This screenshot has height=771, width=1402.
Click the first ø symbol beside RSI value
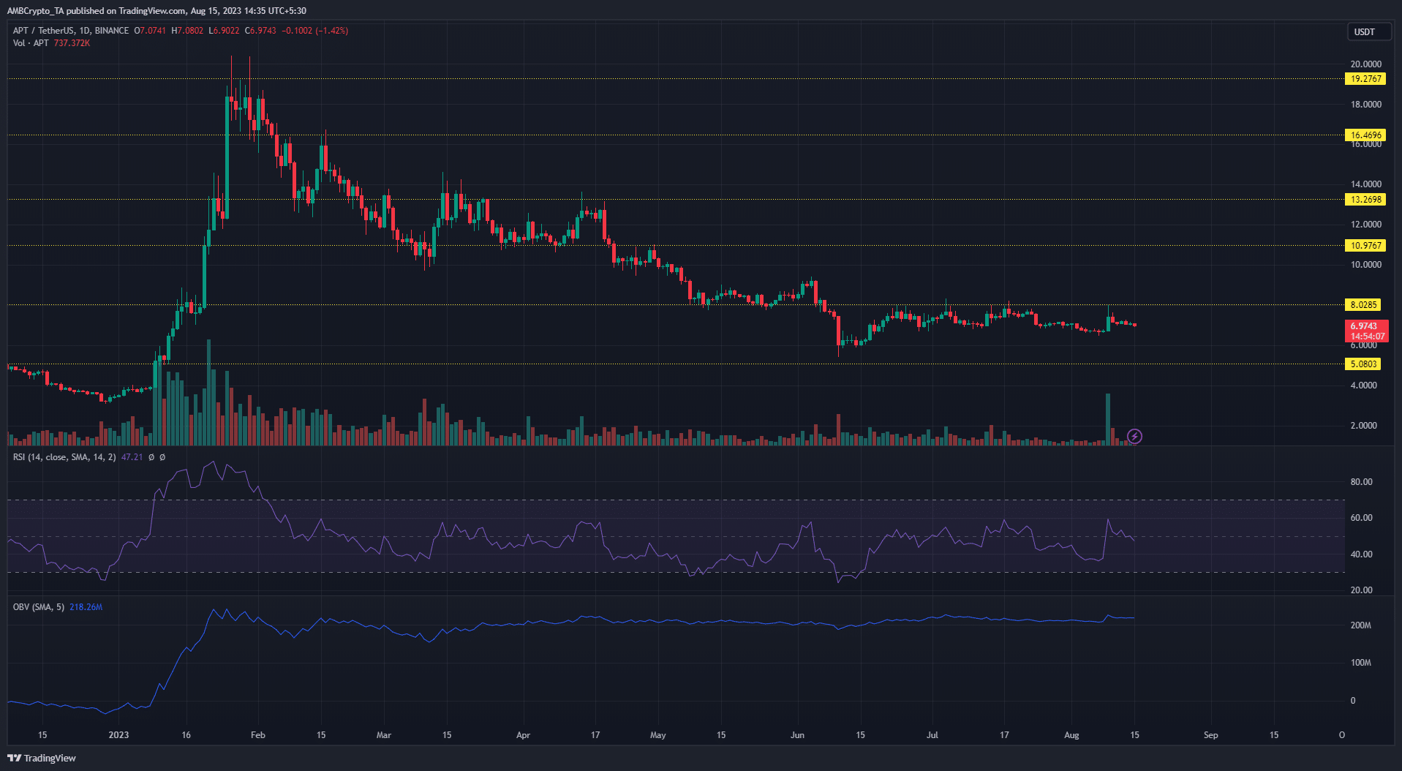click(x=151, y=457)
